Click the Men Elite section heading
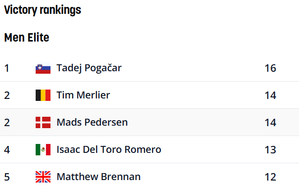 pos(27,38)
